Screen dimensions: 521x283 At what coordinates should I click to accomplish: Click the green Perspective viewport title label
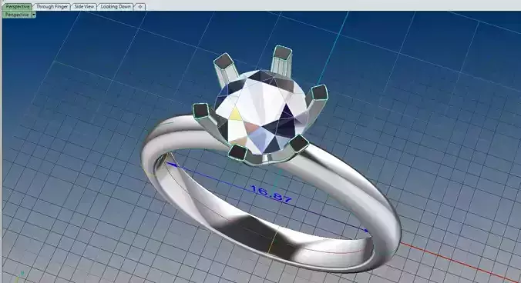click(x=17, y=15)
